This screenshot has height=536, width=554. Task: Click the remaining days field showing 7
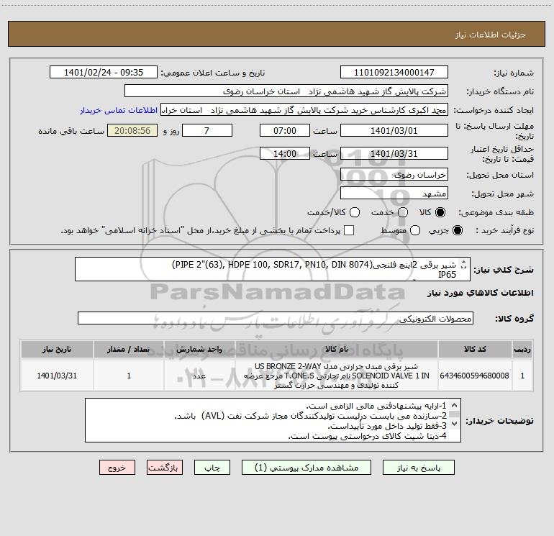207,130
